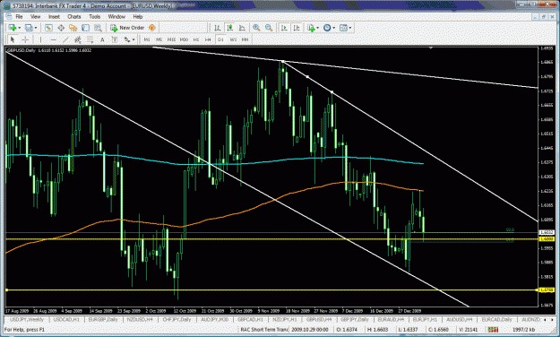The height and width of the screenshot is (337, 560).
Task: Zoom in on the chart
Action: pos(256,28)
